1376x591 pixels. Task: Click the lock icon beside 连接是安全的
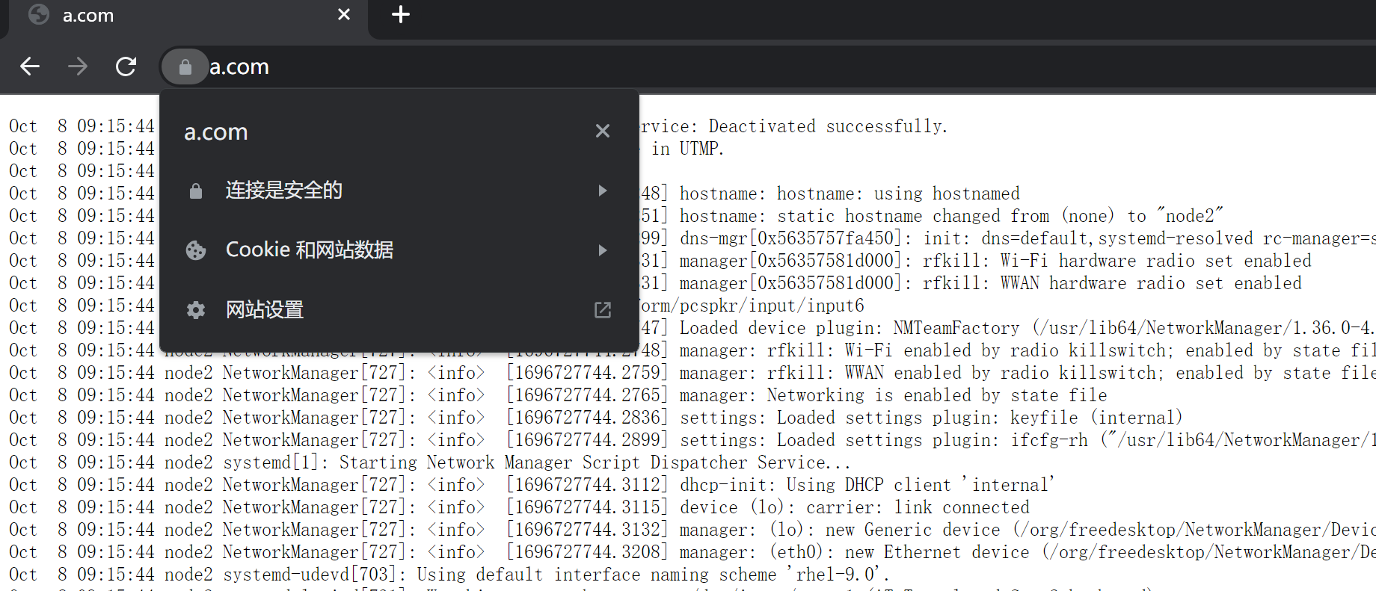pos(196,191)
